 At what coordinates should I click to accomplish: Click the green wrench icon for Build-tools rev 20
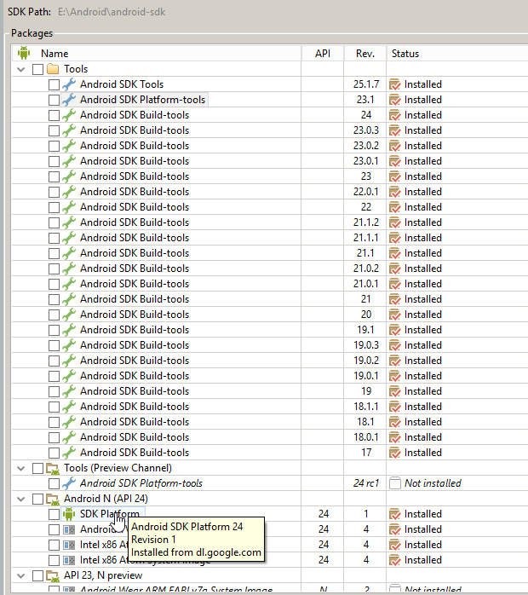tap(69, 315)
